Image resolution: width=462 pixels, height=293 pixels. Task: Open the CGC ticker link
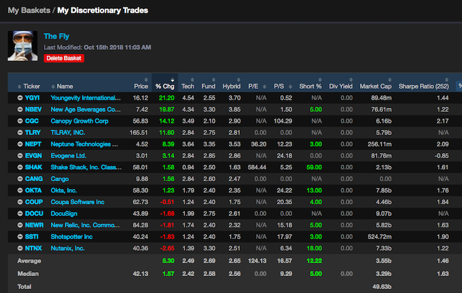click(x=31, y=121)
